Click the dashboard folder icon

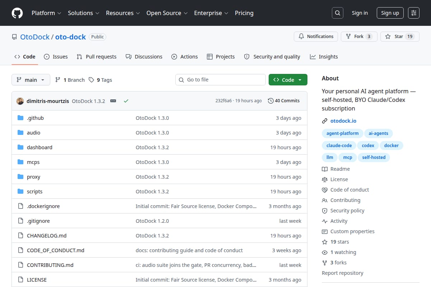20,147
